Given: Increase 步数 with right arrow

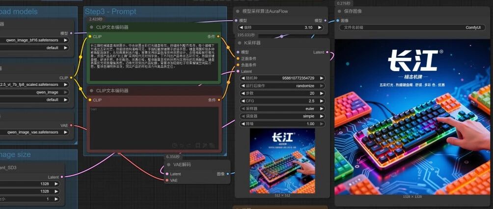Looking at the screenshot, I should tap(321, 93).
